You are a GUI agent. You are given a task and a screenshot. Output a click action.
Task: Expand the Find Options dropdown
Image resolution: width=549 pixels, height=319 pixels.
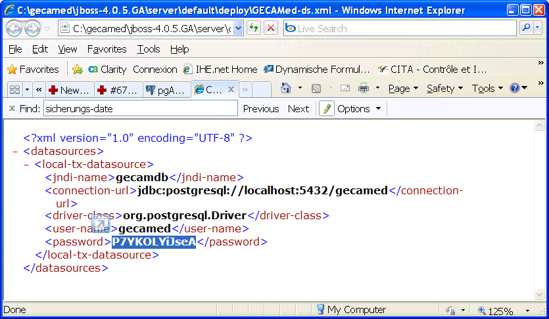pos(378,109)
